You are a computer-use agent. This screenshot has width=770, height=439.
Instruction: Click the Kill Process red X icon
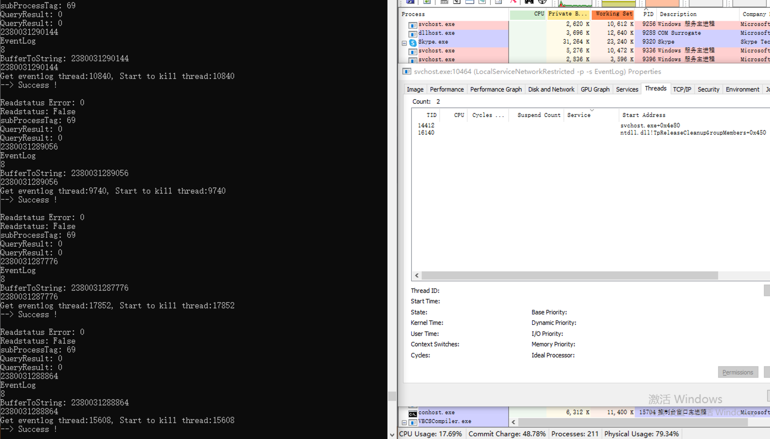tap(513, 1)
